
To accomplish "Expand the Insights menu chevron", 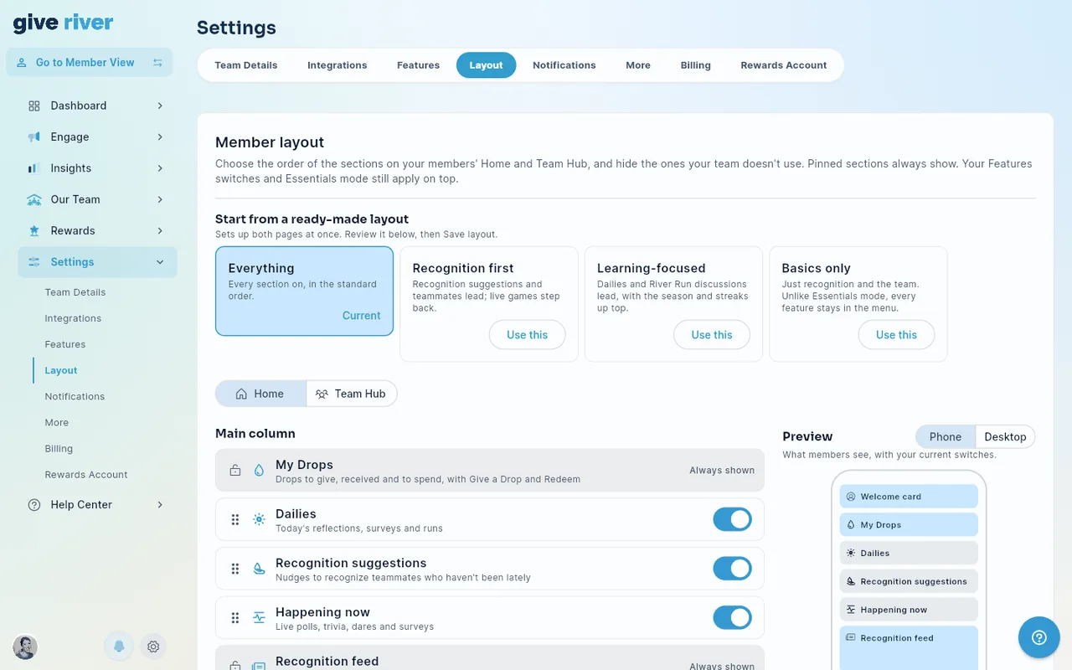I will [x=160, y=168].
